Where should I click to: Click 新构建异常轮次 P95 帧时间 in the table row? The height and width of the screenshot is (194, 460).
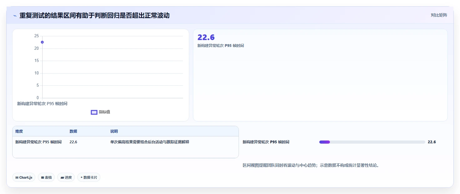click(x=38, y=142)
